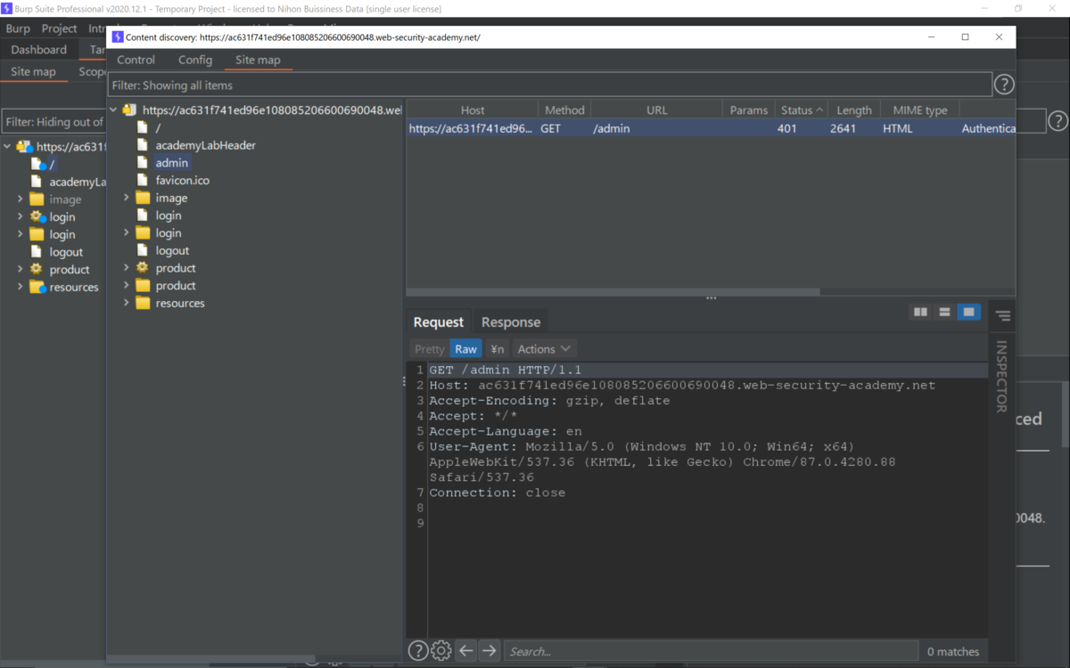Open help for the Content discovery filter bar
Image resolution: width=1070 pixels, height=668 pixels.
click(x=1004, y=85)
